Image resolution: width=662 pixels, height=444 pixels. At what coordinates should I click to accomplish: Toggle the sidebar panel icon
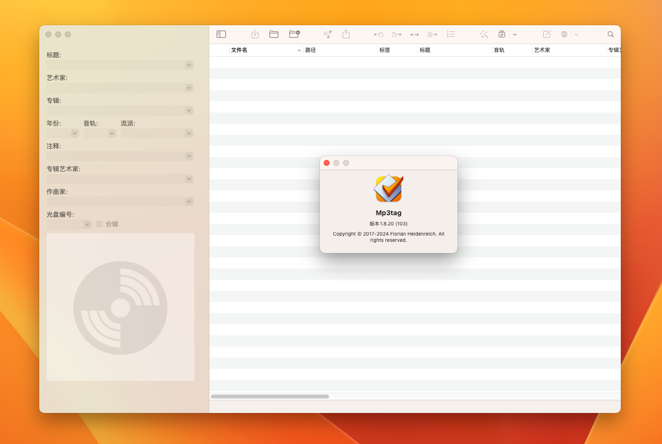click(221, 34)
